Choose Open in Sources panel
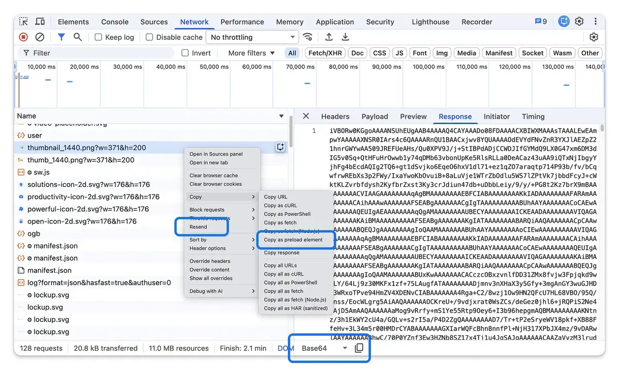Screen dimensions: 619x377 [x=216, y=154]
